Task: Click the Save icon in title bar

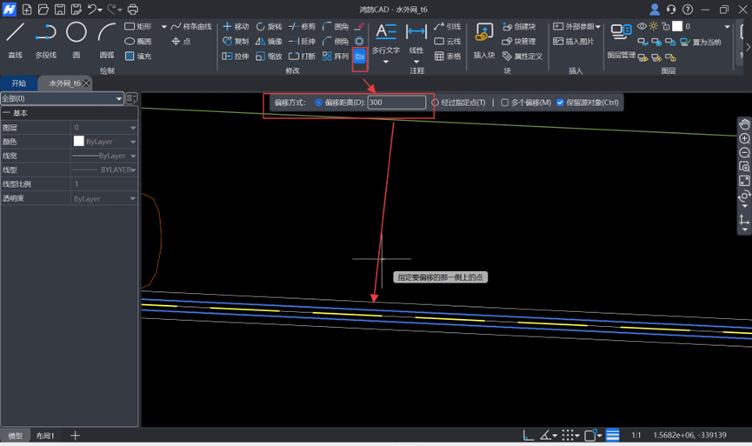Action: coord(60,10)
